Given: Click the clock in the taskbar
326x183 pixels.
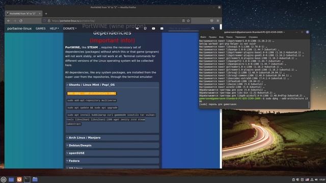Looking at the screenshot, I should pos(322,179).
